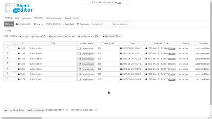
Task: Remove the post_status wc-active filter
Action: click(x=50, y=36)
